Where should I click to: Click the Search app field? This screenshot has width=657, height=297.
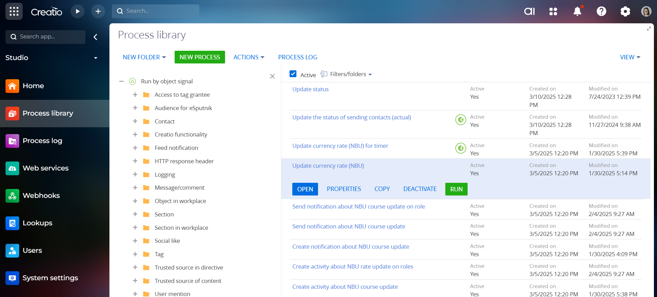(45, 37)
